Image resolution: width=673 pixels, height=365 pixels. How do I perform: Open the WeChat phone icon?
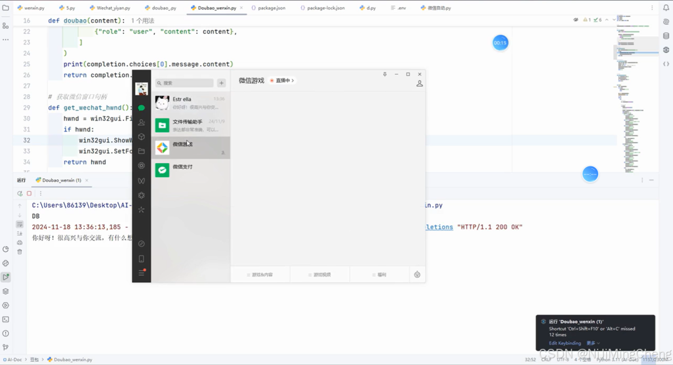click(141, 258)
